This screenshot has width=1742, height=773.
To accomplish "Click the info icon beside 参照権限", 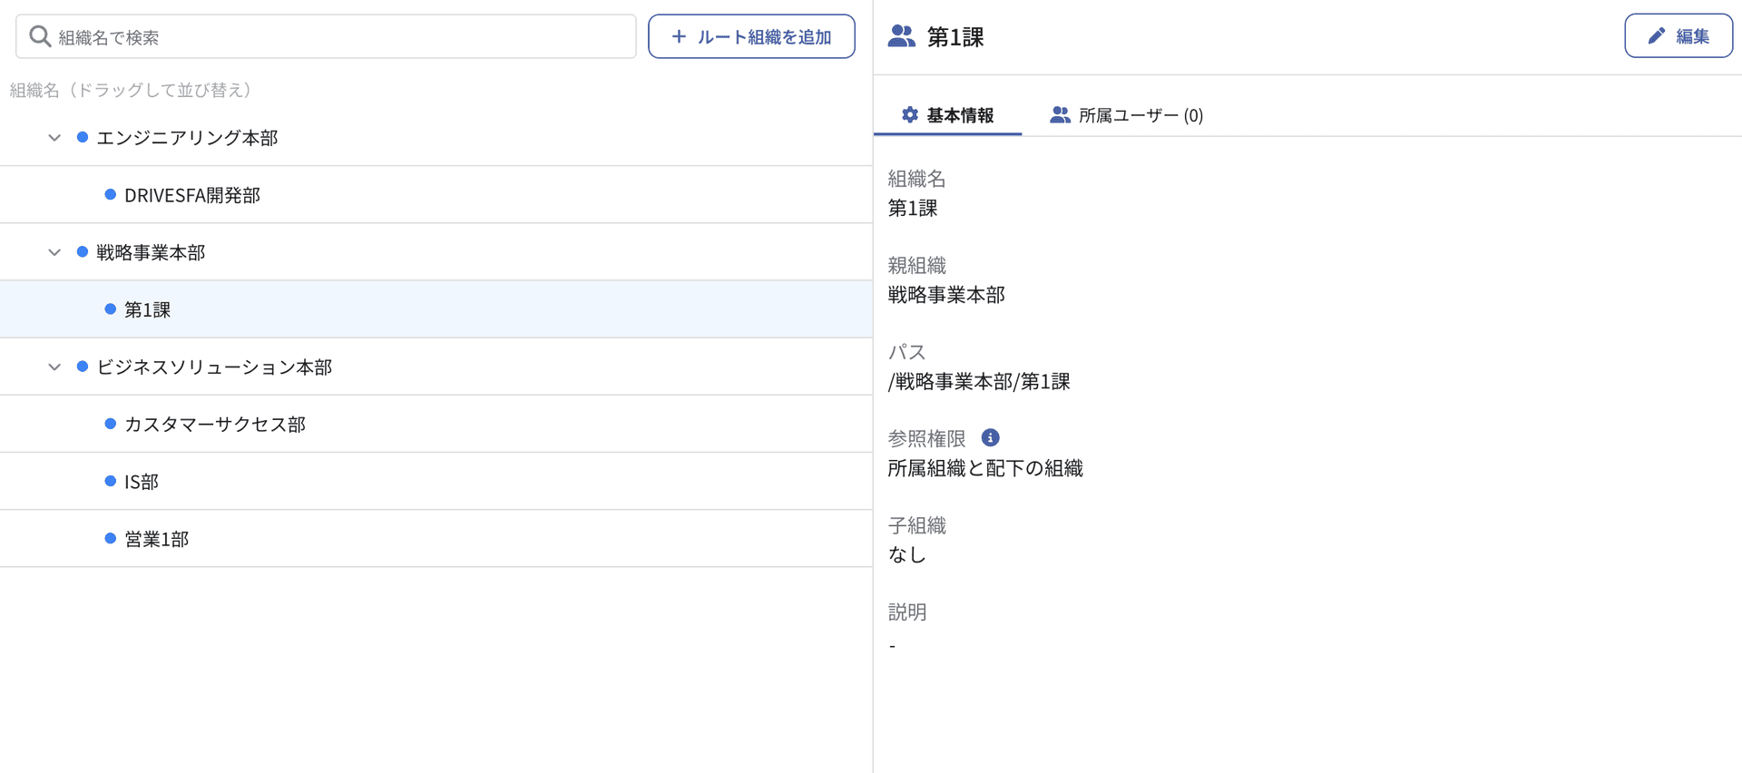I will [990, 438].
